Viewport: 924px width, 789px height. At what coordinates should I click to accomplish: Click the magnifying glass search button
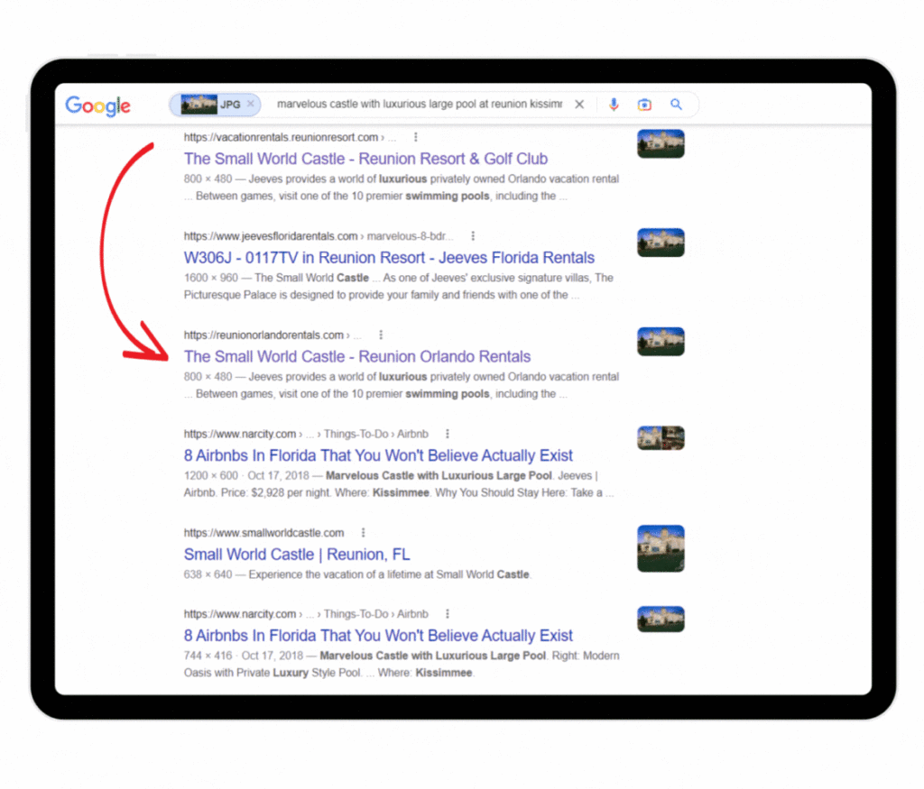(676, 105)
